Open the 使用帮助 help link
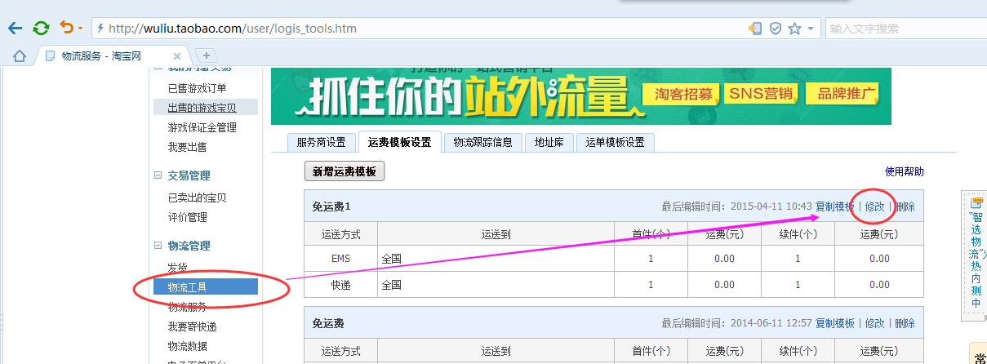987x364 pixels. (x=904, y=171)
